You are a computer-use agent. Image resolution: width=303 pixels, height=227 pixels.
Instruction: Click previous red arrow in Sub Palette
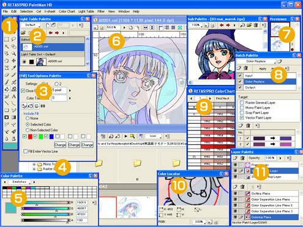pyautogui.click(x=222, y=25)
